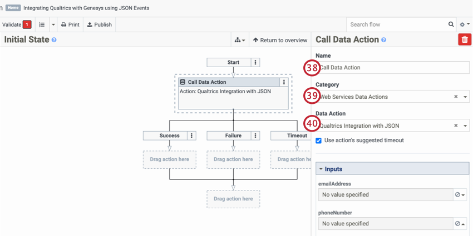Click help icon beside Initial State
Viewport: 473px width, 236px height.
54,40
